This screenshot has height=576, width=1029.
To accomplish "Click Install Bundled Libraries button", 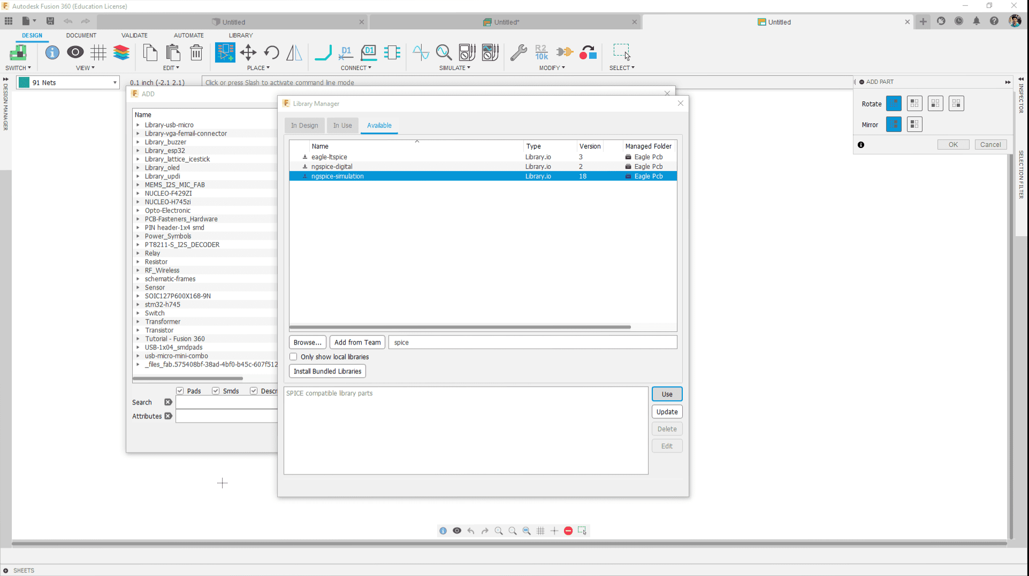I will pos(327,371).
